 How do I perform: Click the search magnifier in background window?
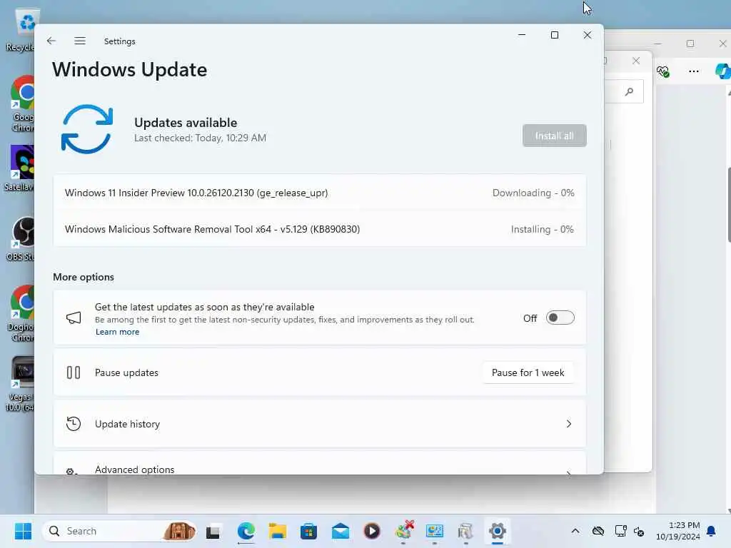pyautogui.click(x=630, y=91)
